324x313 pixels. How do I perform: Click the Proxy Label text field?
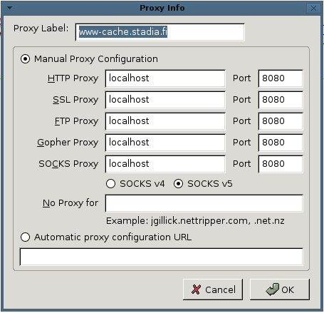coord(160,32)
